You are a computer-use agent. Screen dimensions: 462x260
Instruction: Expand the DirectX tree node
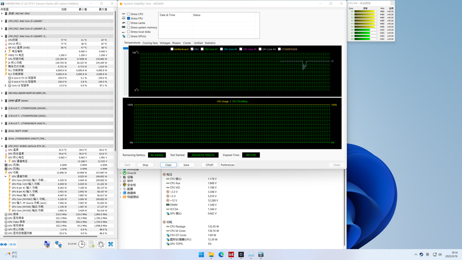click(x=121, y=173)
